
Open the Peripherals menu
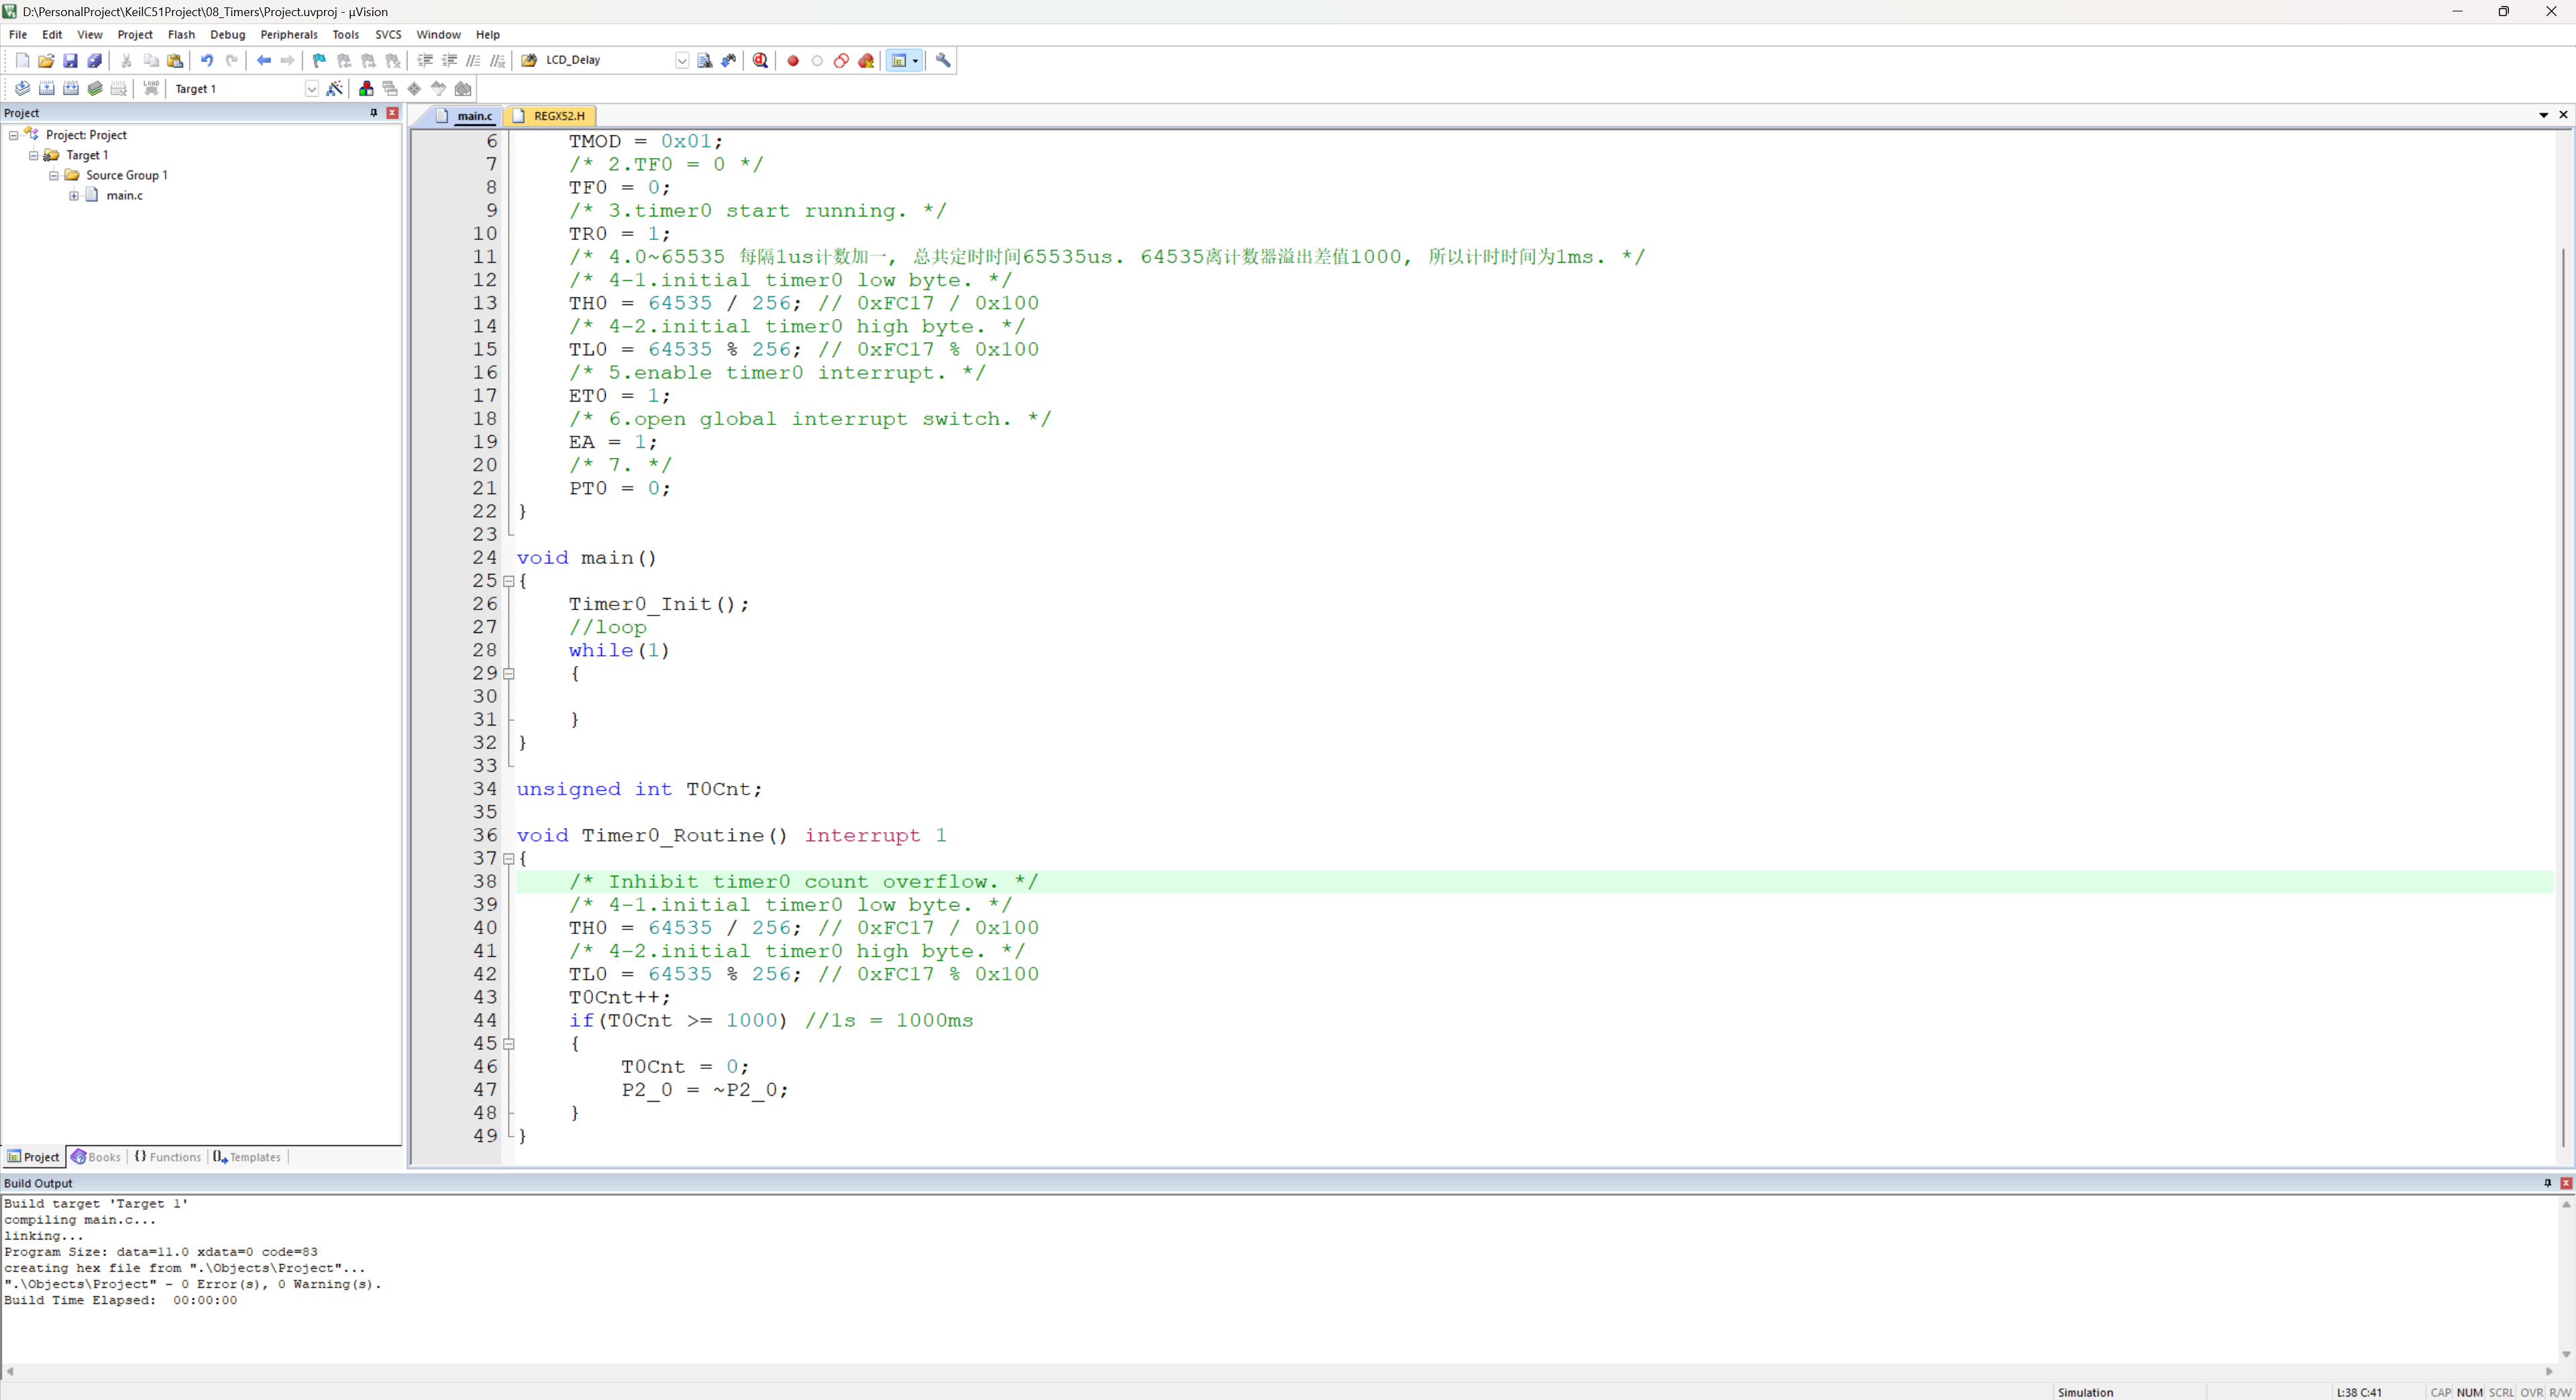pos(289,34)
